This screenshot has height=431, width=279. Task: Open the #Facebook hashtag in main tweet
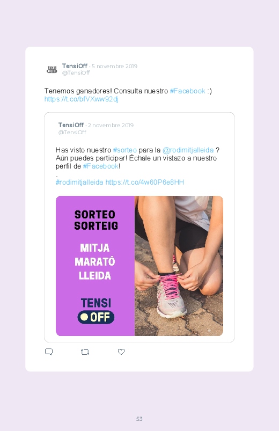(x=187, y=91)
